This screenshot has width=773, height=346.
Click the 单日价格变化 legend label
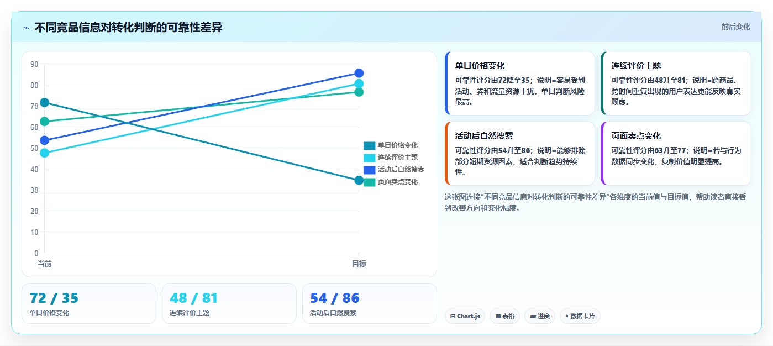(398, 145)
